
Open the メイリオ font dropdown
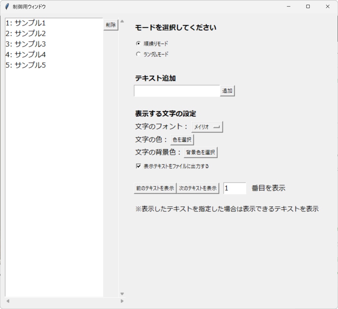[207, 127]
